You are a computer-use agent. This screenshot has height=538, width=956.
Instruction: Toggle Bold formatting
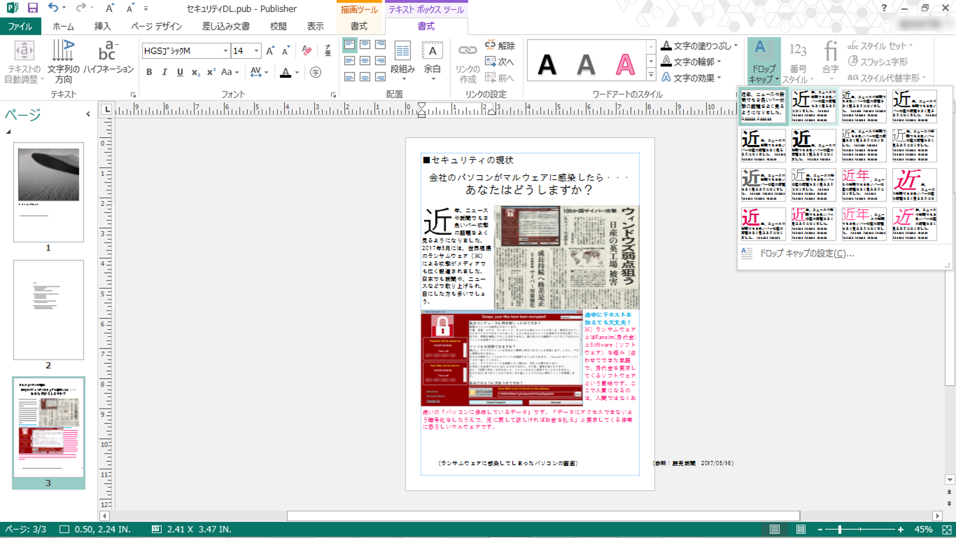click(x=149, y=72)
